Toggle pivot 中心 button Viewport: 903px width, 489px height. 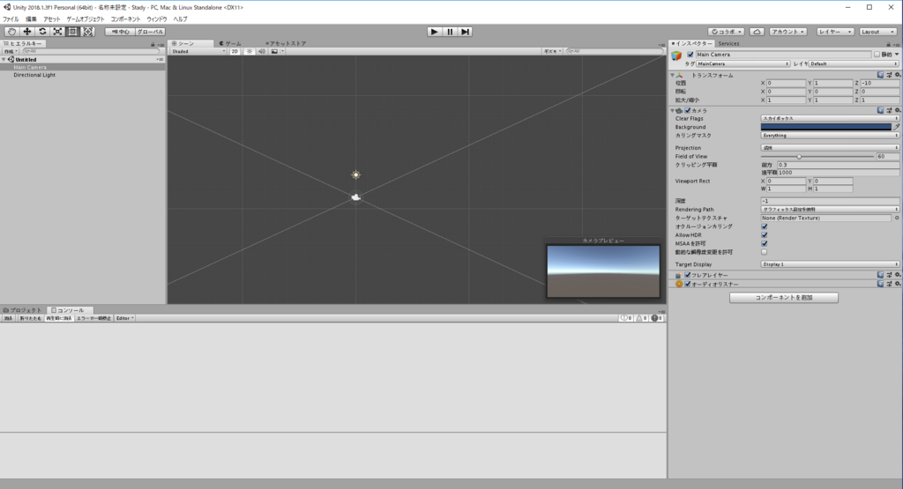click(x=120, y=32)
